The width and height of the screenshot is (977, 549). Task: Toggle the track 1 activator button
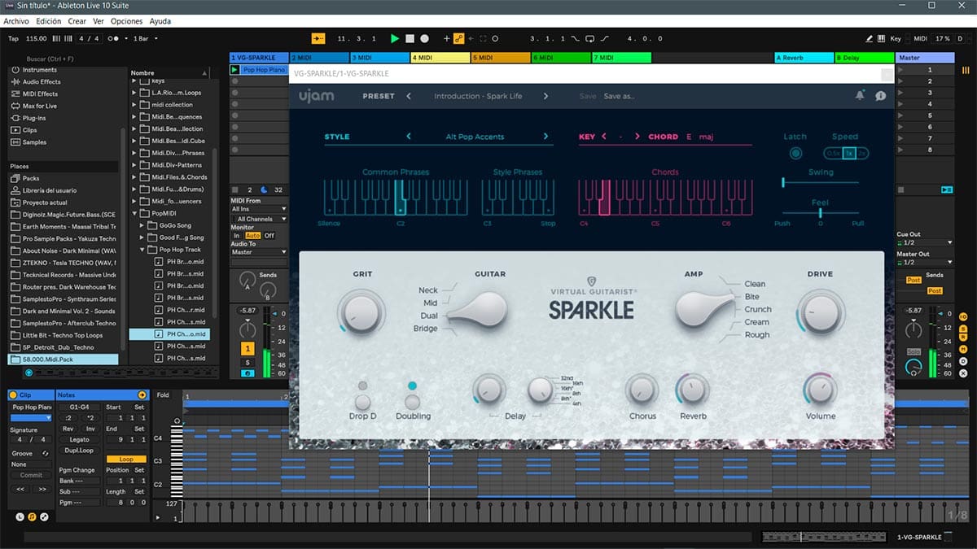pyautogui.click(x=248, y=348)
